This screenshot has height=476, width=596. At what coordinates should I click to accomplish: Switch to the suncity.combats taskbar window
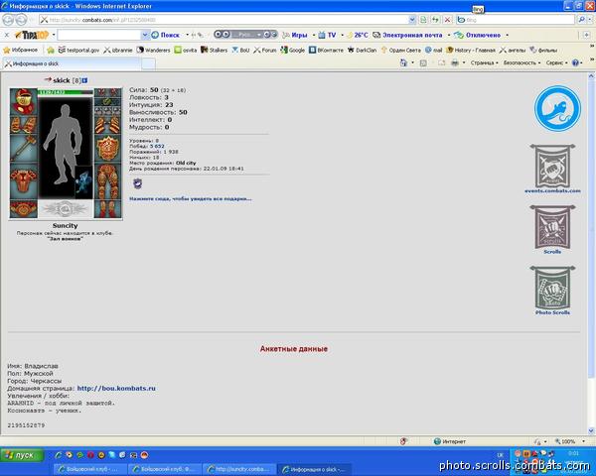click(239, 469)
